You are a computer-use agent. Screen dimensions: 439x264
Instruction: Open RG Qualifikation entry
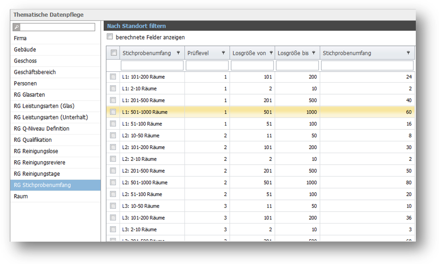55,140
